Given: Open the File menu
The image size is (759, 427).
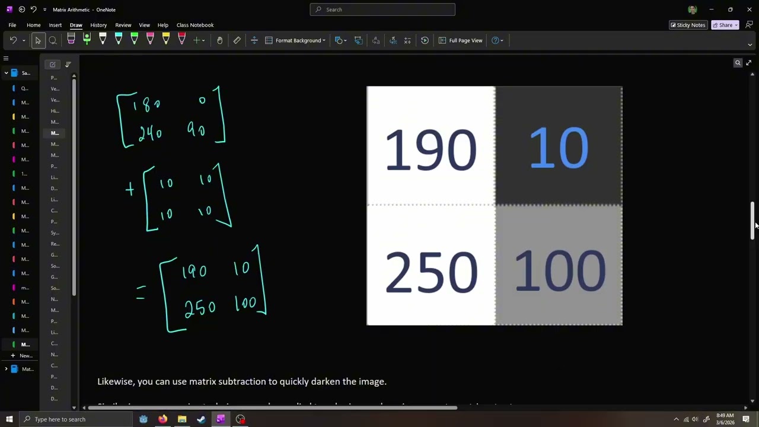Looking at the screenshot, I should tap(12, 25).
